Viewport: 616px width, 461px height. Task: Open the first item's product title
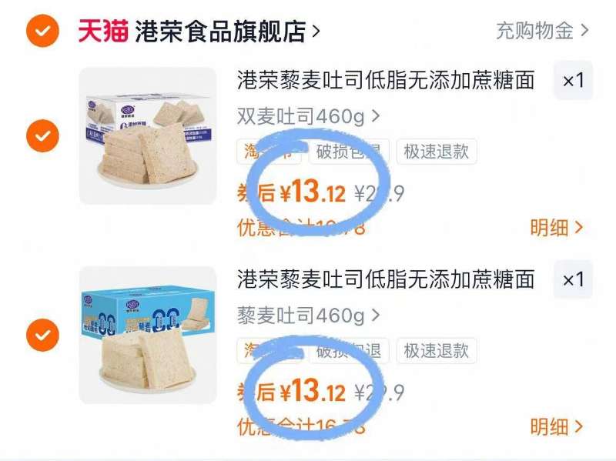[x=386, y=80]
